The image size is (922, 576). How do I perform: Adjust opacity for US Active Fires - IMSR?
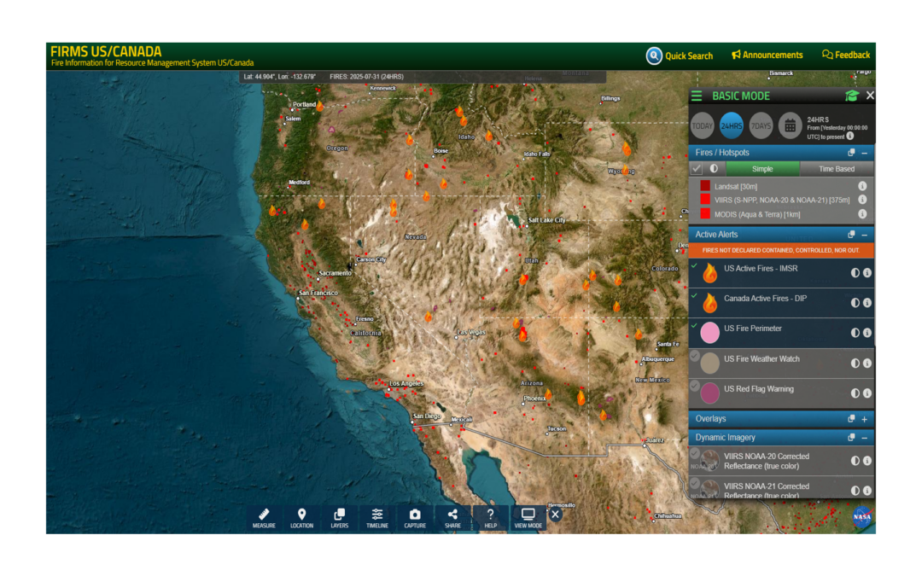coord(855,273)
